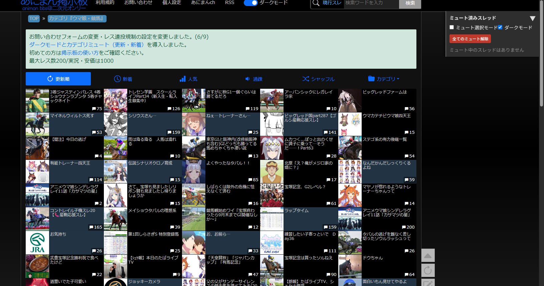Click the scroll-to-top arrow button
Screen dimensions: 544x286
pos(428,256)
